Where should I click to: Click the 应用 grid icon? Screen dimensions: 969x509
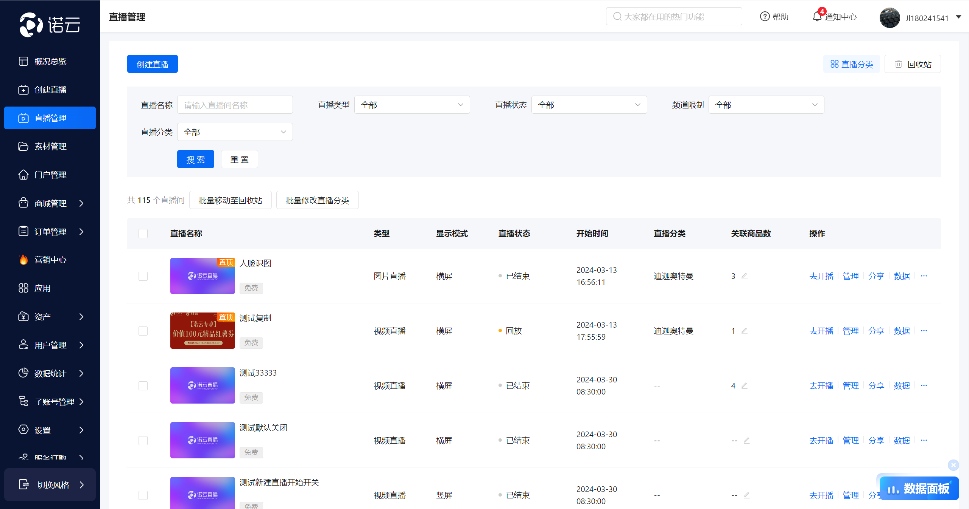point(23,288)
